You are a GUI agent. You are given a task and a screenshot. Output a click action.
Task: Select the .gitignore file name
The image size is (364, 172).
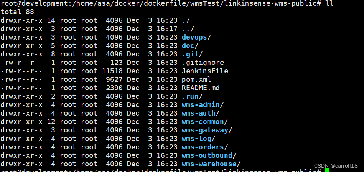click(203, 63)
